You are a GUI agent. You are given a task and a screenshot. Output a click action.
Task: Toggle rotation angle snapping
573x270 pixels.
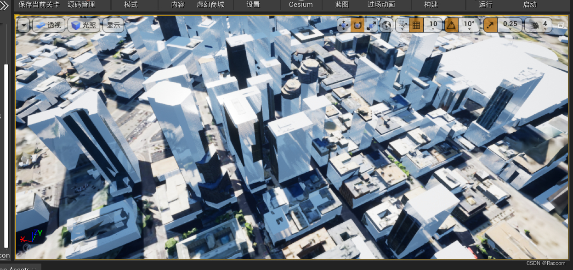tap(452, 25)
